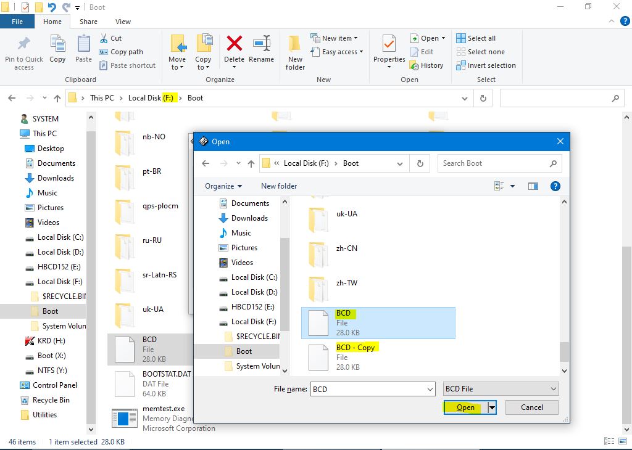Open the BCD File type dropdown
The height and width of the screenshot is (450, 632).
501,389
